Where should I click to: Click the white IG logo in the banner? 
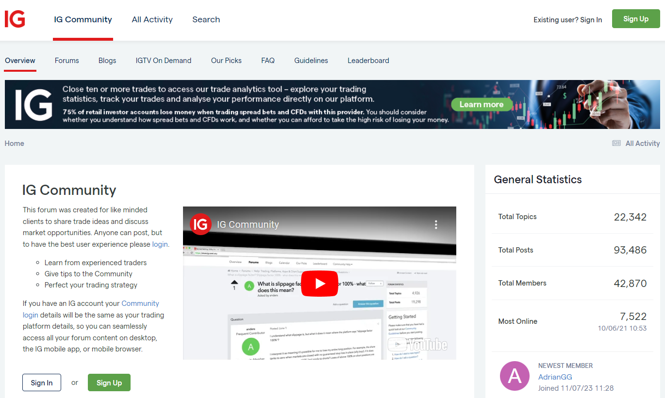33,104
